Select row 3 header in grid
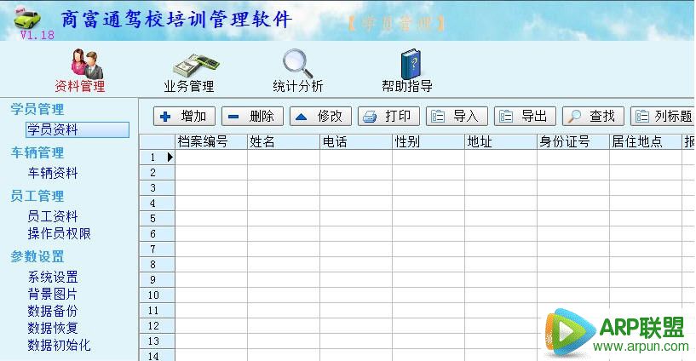The width and height of the screenshot is (696, 361). [x=157, y=188]
